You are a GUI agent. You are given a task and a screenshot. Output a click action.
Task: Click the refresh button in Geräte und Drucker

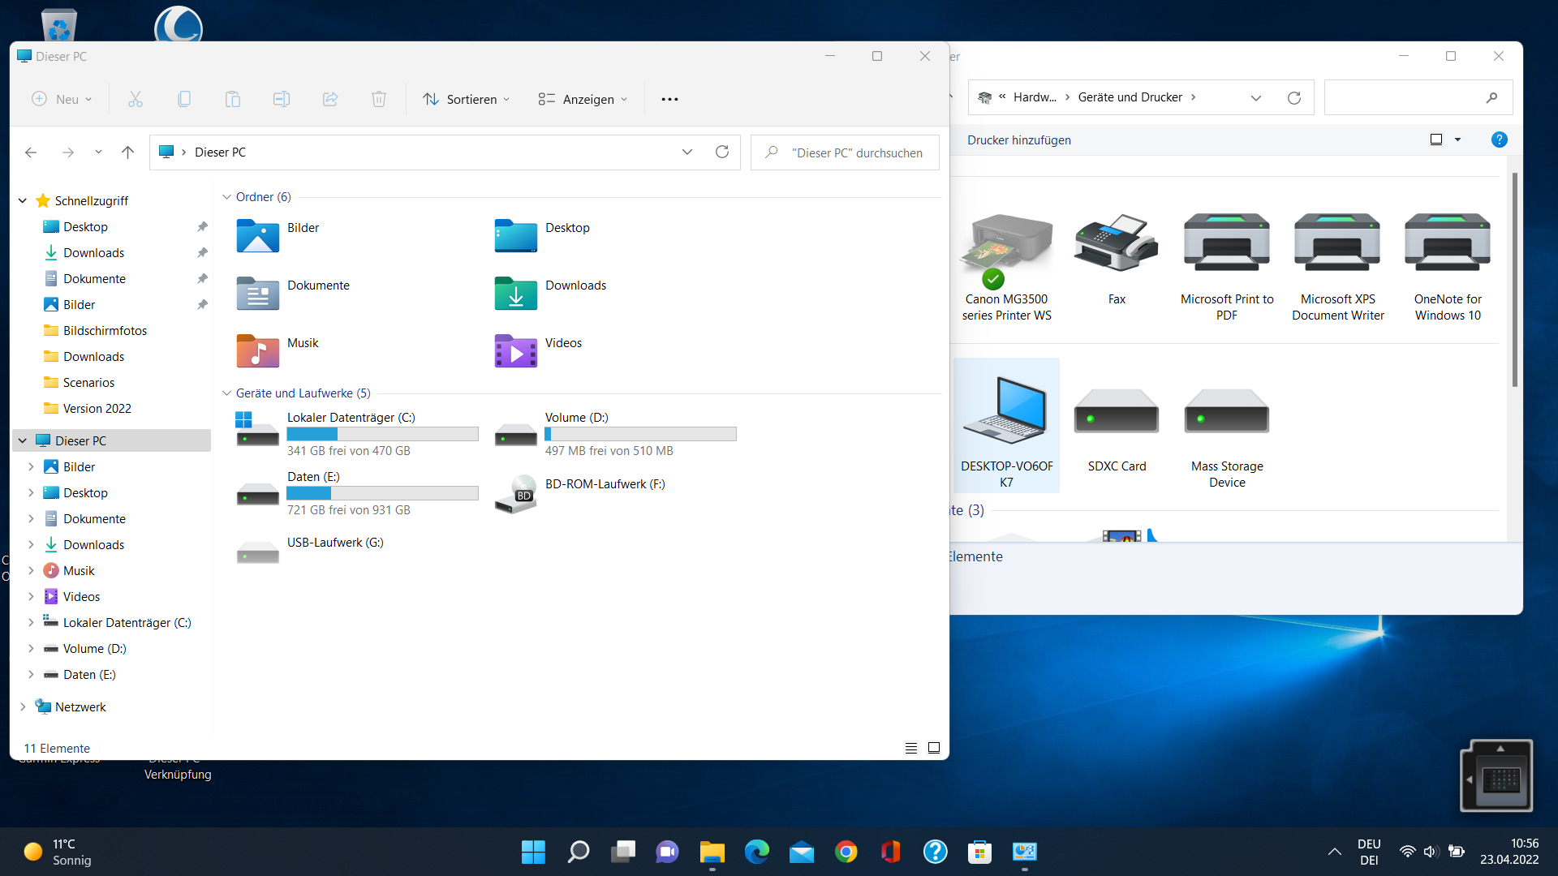[x=1294, y=97]
